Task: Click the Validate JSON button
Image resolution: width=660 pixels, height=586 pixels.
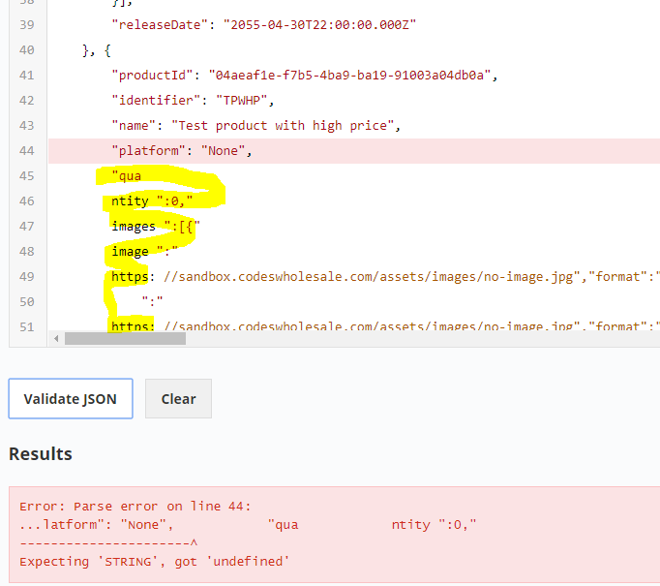Action: coord(70,398)
